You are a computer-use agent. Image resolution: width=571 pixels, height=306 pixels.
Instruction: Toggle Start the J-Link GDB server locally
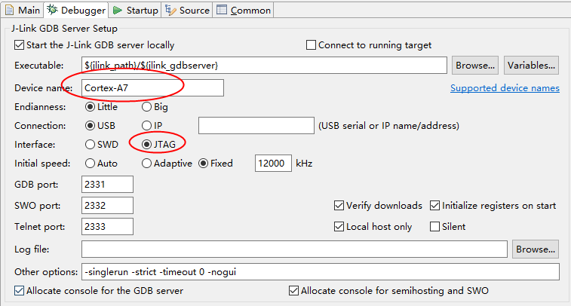pos(20,44)
